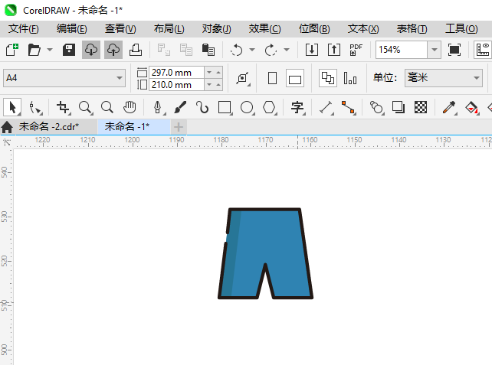Select the second magnifier tool
Viewport: 492px width, 365px height.
coord(107,107)
